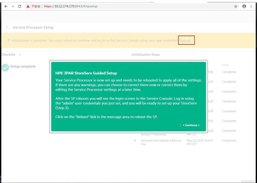257x183 pixels.
Task: Click the Initialization is complete message text
Action: 95,41
